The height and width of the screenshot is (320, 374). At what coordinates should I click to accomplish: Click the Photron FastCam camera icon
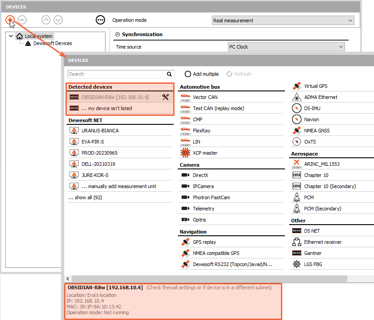tap(185, 197)
